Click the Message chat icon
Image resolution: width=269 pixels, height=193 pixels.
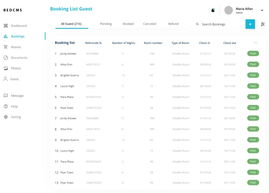(x=6, y=96)
